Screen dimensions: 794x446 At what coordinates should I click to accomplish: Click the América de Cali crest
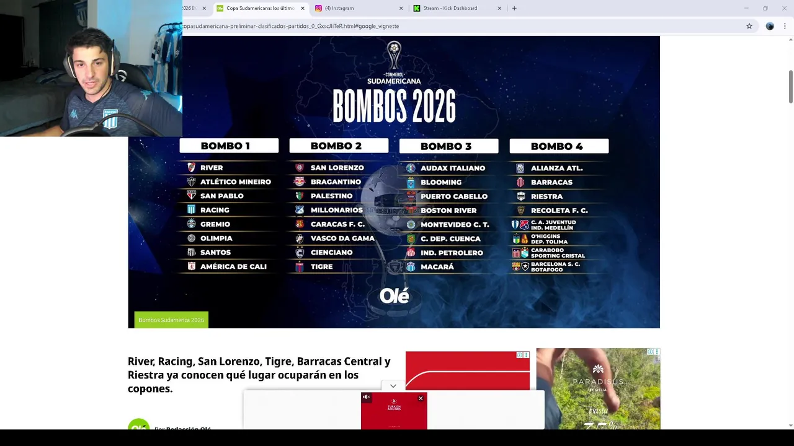(191, 266)
